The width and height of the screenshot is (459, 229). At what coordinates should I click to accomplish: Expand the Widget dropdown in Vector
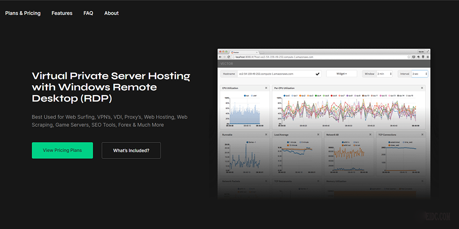click(x=341, y=74)
